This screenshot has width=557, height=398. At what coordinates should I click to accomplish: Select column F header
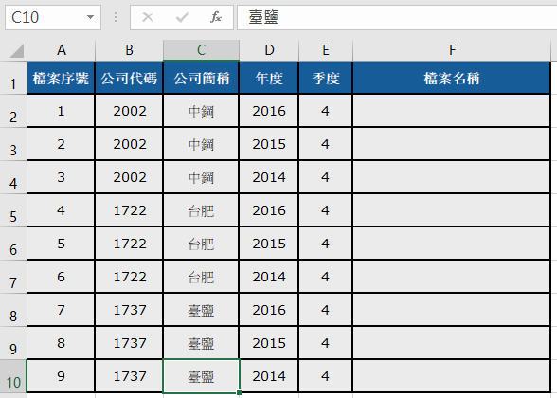coord(452,50)
